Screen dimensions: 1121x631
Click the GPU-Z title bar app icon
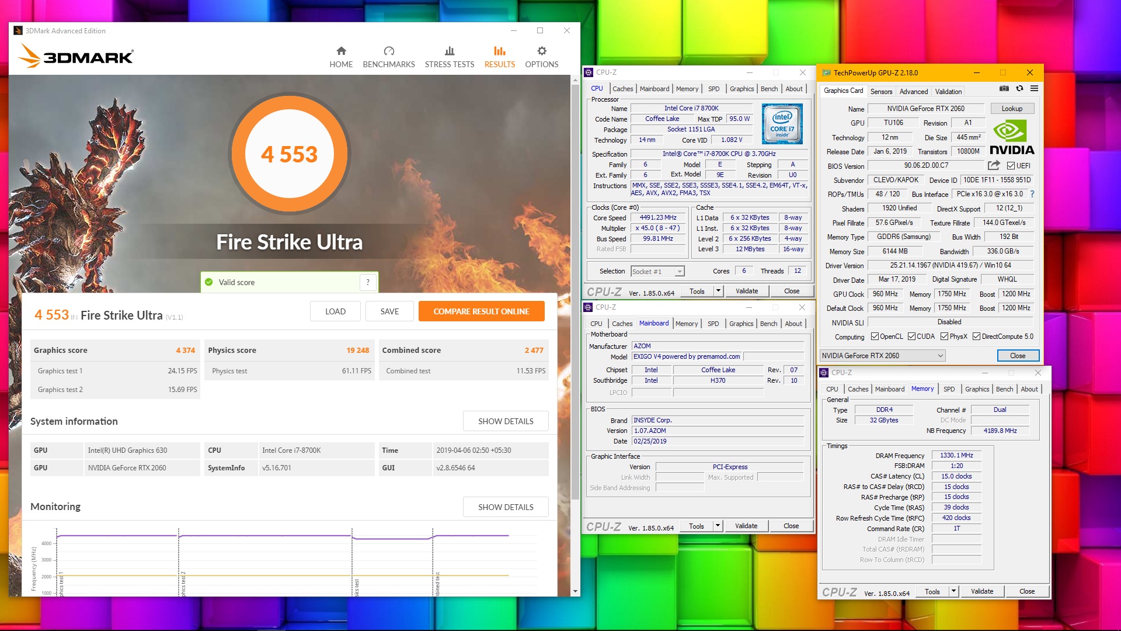[826, 73]
